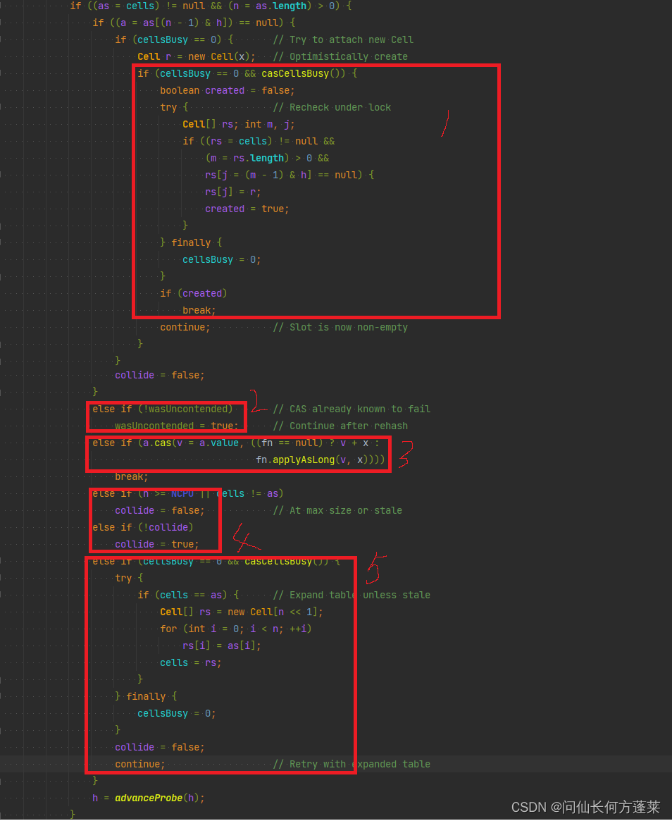Click the statement 'h = advanceProbe(h);'

click(x=149, y=798)
